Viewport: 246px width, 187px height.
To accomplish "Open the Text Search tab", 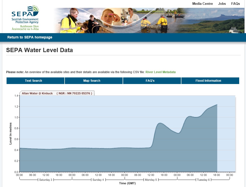I will (x=34, y=81).
